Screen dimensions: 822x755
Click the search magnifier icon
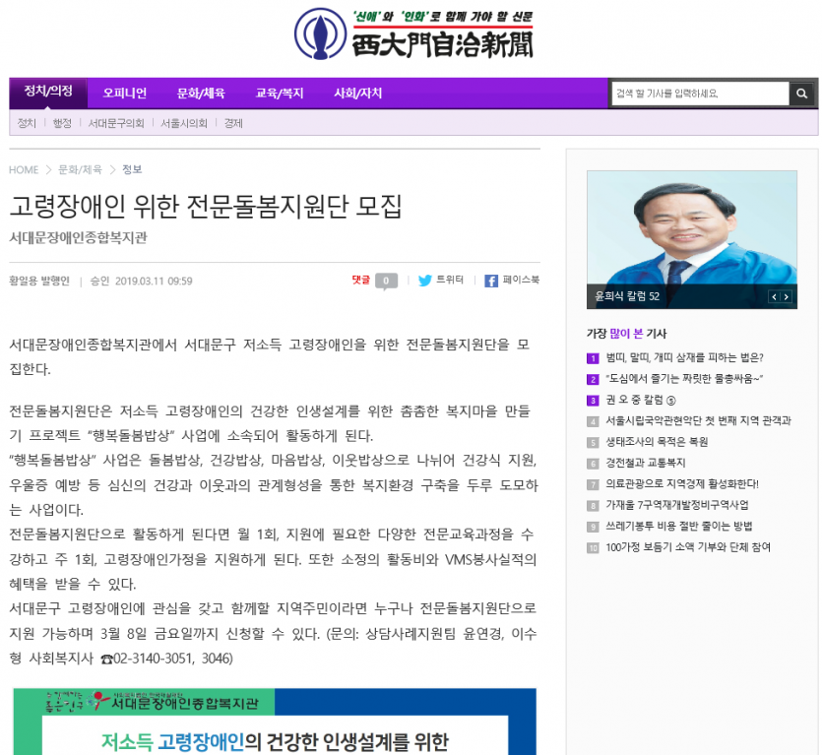(801, 94)
